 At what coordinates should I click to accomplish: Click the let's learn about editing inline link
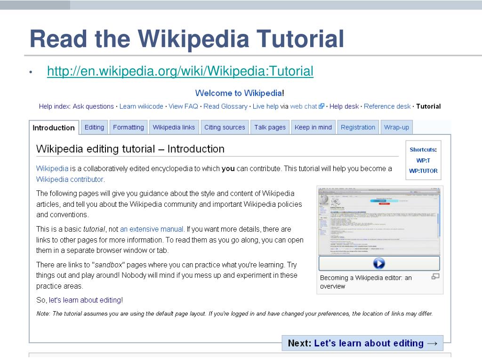pos(85,300)
